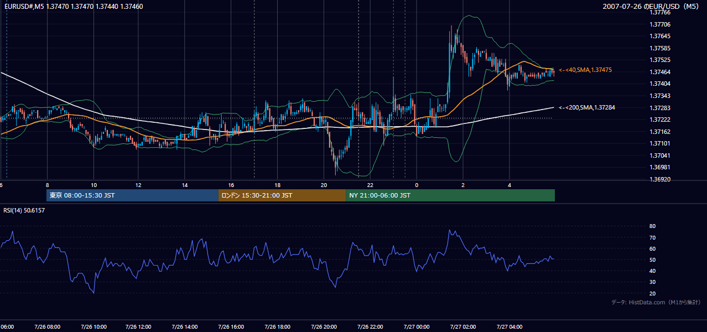The height and width of the screenshot is (332, 707).
Task: Click price axis value 1.37706
Action: [x=660, y=24]
